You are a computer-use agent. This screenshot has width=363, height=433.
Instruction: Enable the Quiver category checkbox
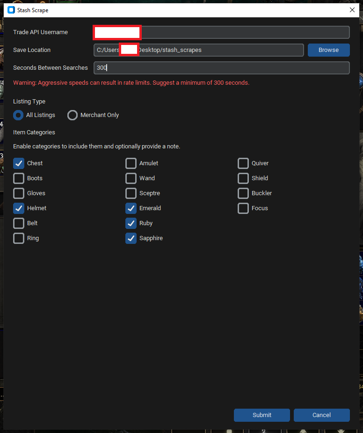[243, 163]
